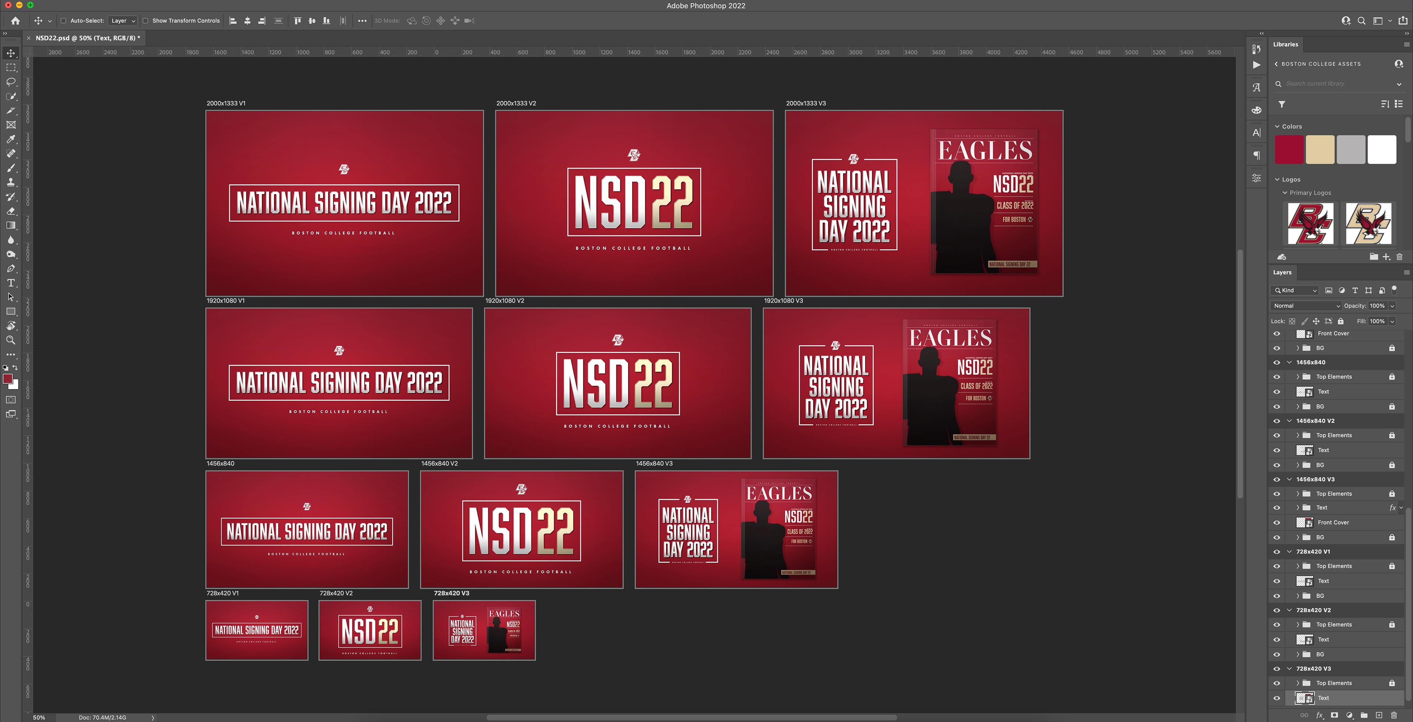The image size is (1413, 722).
Task: Click align top edges icon
Action: click(x=297, y=21)
